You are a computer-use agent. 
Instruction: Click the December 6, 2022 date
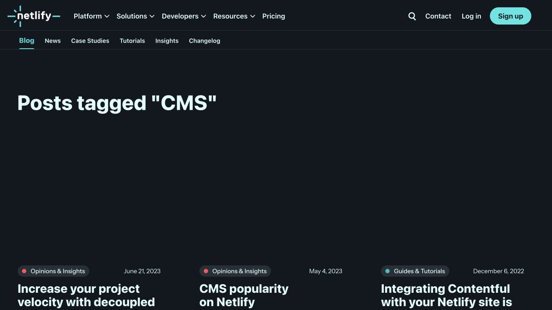[499, 271]
